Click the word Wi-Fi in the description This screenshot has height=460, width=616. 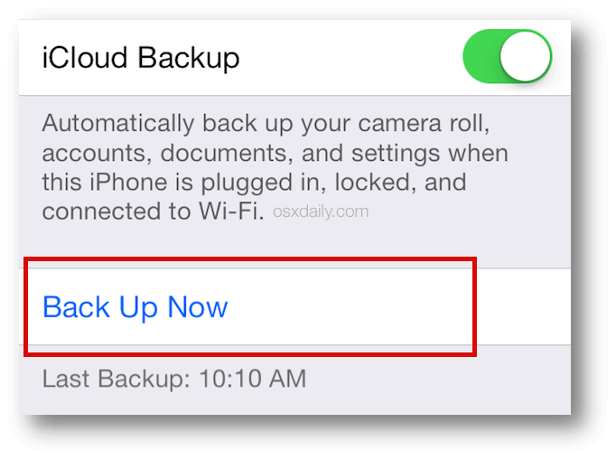[231, 211]
